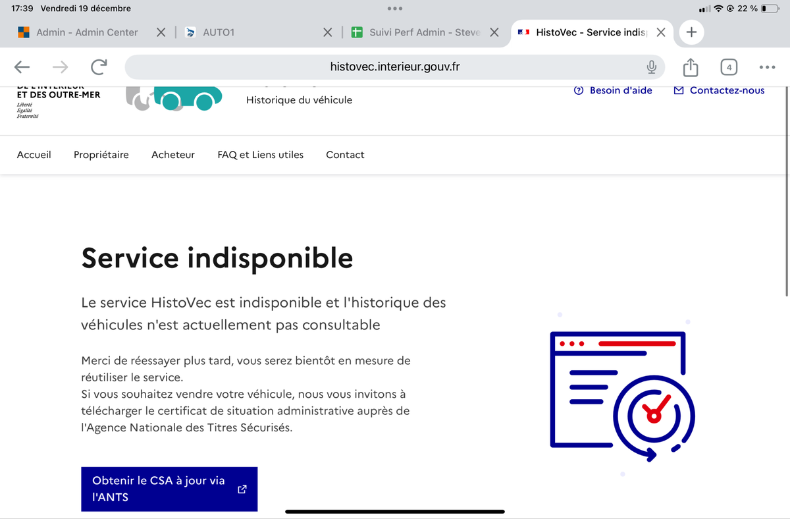Tap the browser back arrow
The width and height of the screenshot is (790, 519).
point(22,67)
